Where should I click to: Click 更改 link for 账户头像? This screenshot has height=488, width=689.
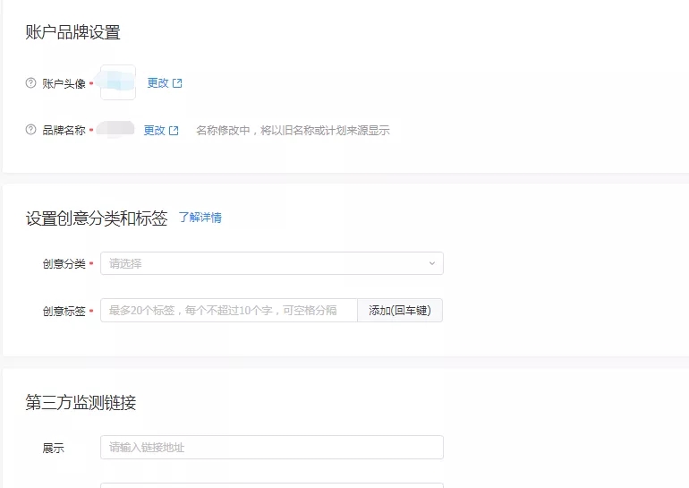pyautogui.click(x=157, y=83)
